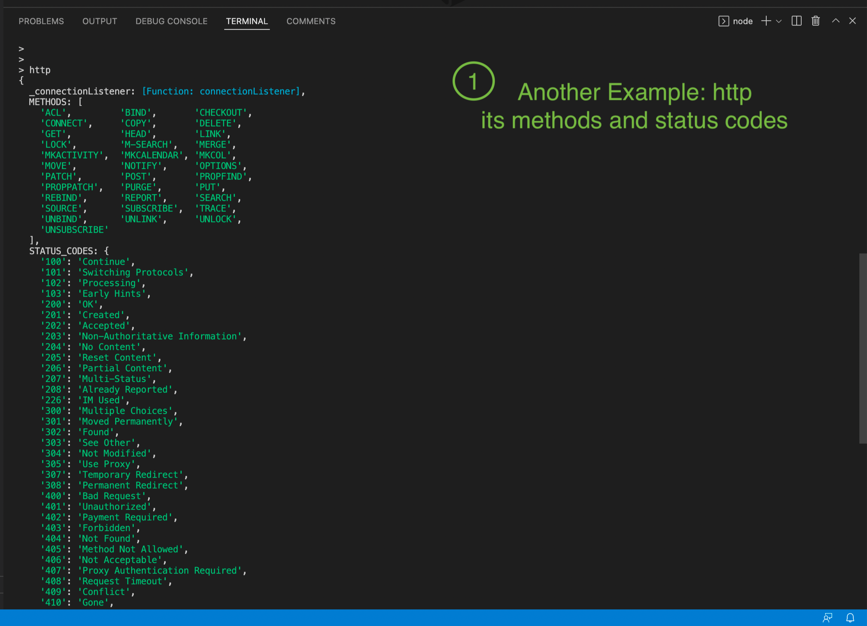Create a new terminal with plus icon
Image resolution: width=867 pixels, height=626 pixels.
point(766,21)
